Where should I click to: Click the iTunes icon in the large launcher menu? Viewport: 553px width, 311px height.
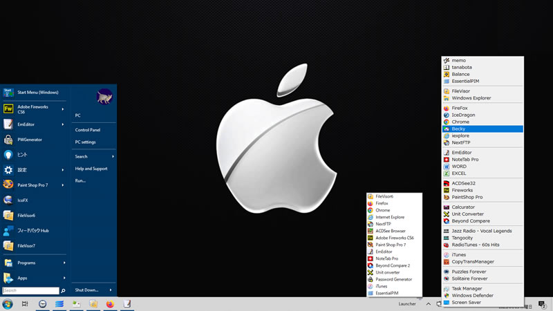(x=447, y=254)
